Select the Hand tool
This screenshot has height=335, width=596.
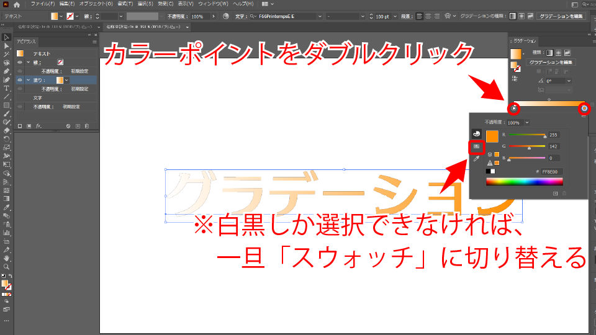click(x=6, y=258)
